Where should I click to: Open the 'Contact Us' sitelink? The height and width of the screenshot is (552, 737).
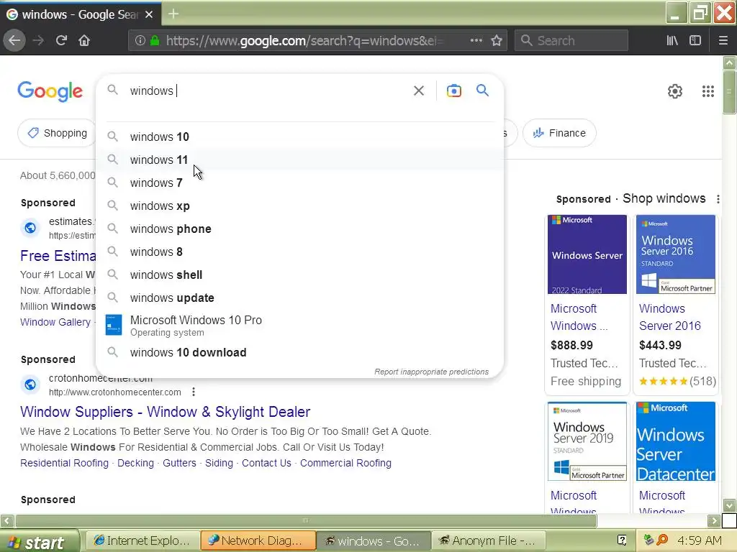tap(266, 463)
